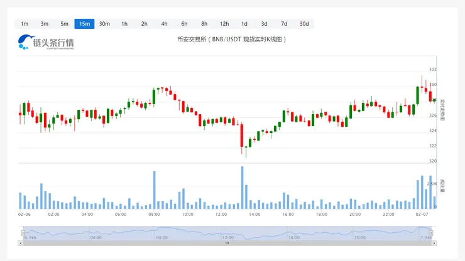The width and height of the screenshot is (465, 261).
Task: Click the 02-06 date label on x-axis
Action: pos(25,214)
